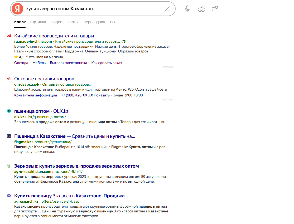Open Оптовые поставки товаров result

click(x=44, y=79)
